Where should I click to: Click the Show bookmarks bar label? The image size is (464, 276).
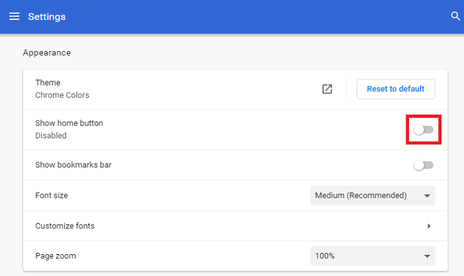[x=73, y=165]
